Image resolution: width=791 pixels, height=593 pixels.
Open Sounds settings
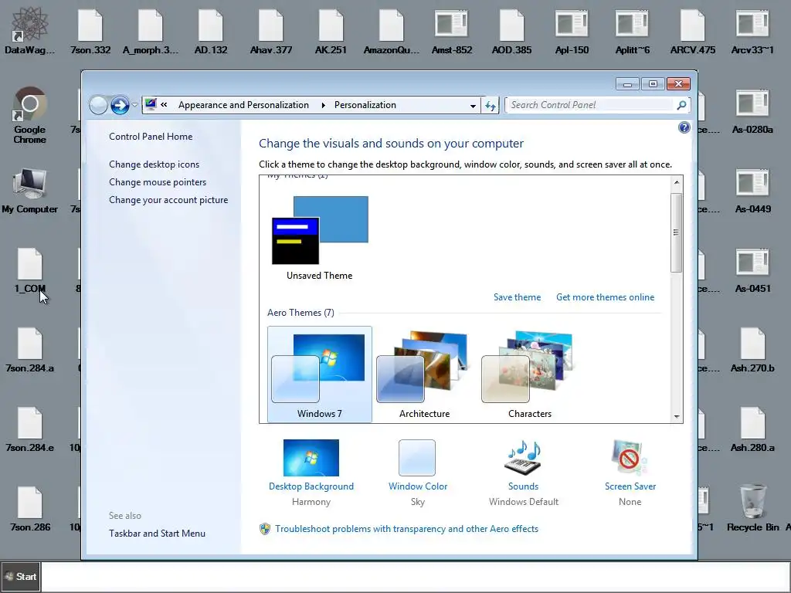coord(523,473)
